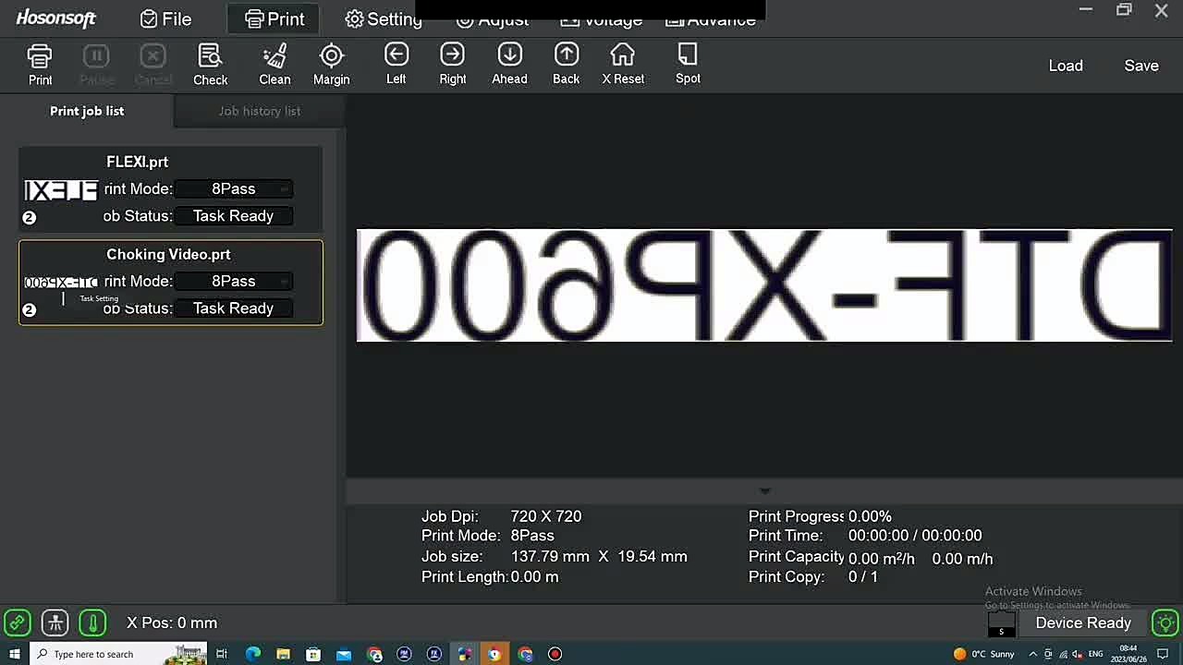The image size is (1183, 665).
Task: Start printing with the Print toolbar icon
Action: click(40, 65)
